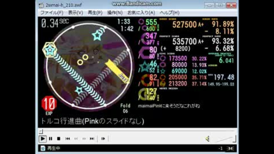Click the yellow hold note bar
This screenshot has width=274, height=154.
[x=117, y=72]
